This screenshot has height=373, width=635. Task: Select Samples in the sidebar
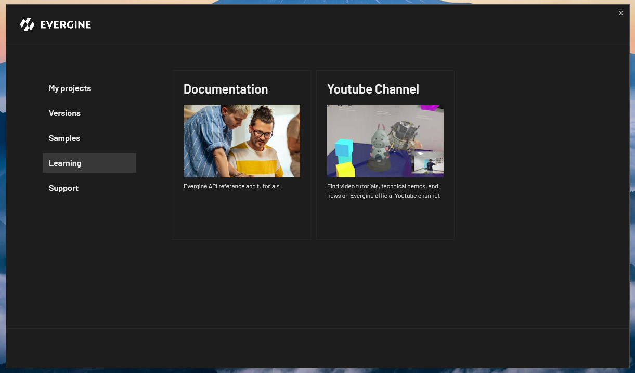pos(64,138)
